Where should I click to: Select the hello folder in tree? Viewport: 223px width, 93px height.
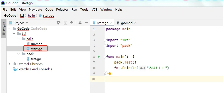click(30, 39)
